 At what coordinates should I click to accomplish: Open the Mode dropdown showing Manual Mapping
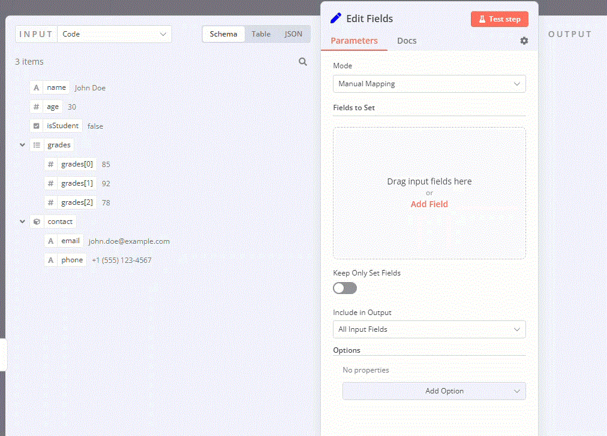click(x=429, y=84)
